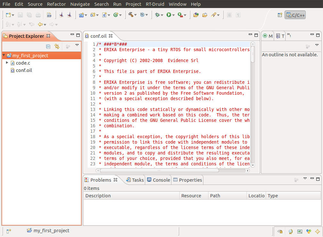Sort by the Resource column header
The image size is (323, 237).
pos(194,195)
